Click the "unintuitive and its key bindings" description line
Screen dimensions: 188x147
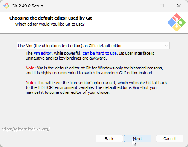point(66,58)
